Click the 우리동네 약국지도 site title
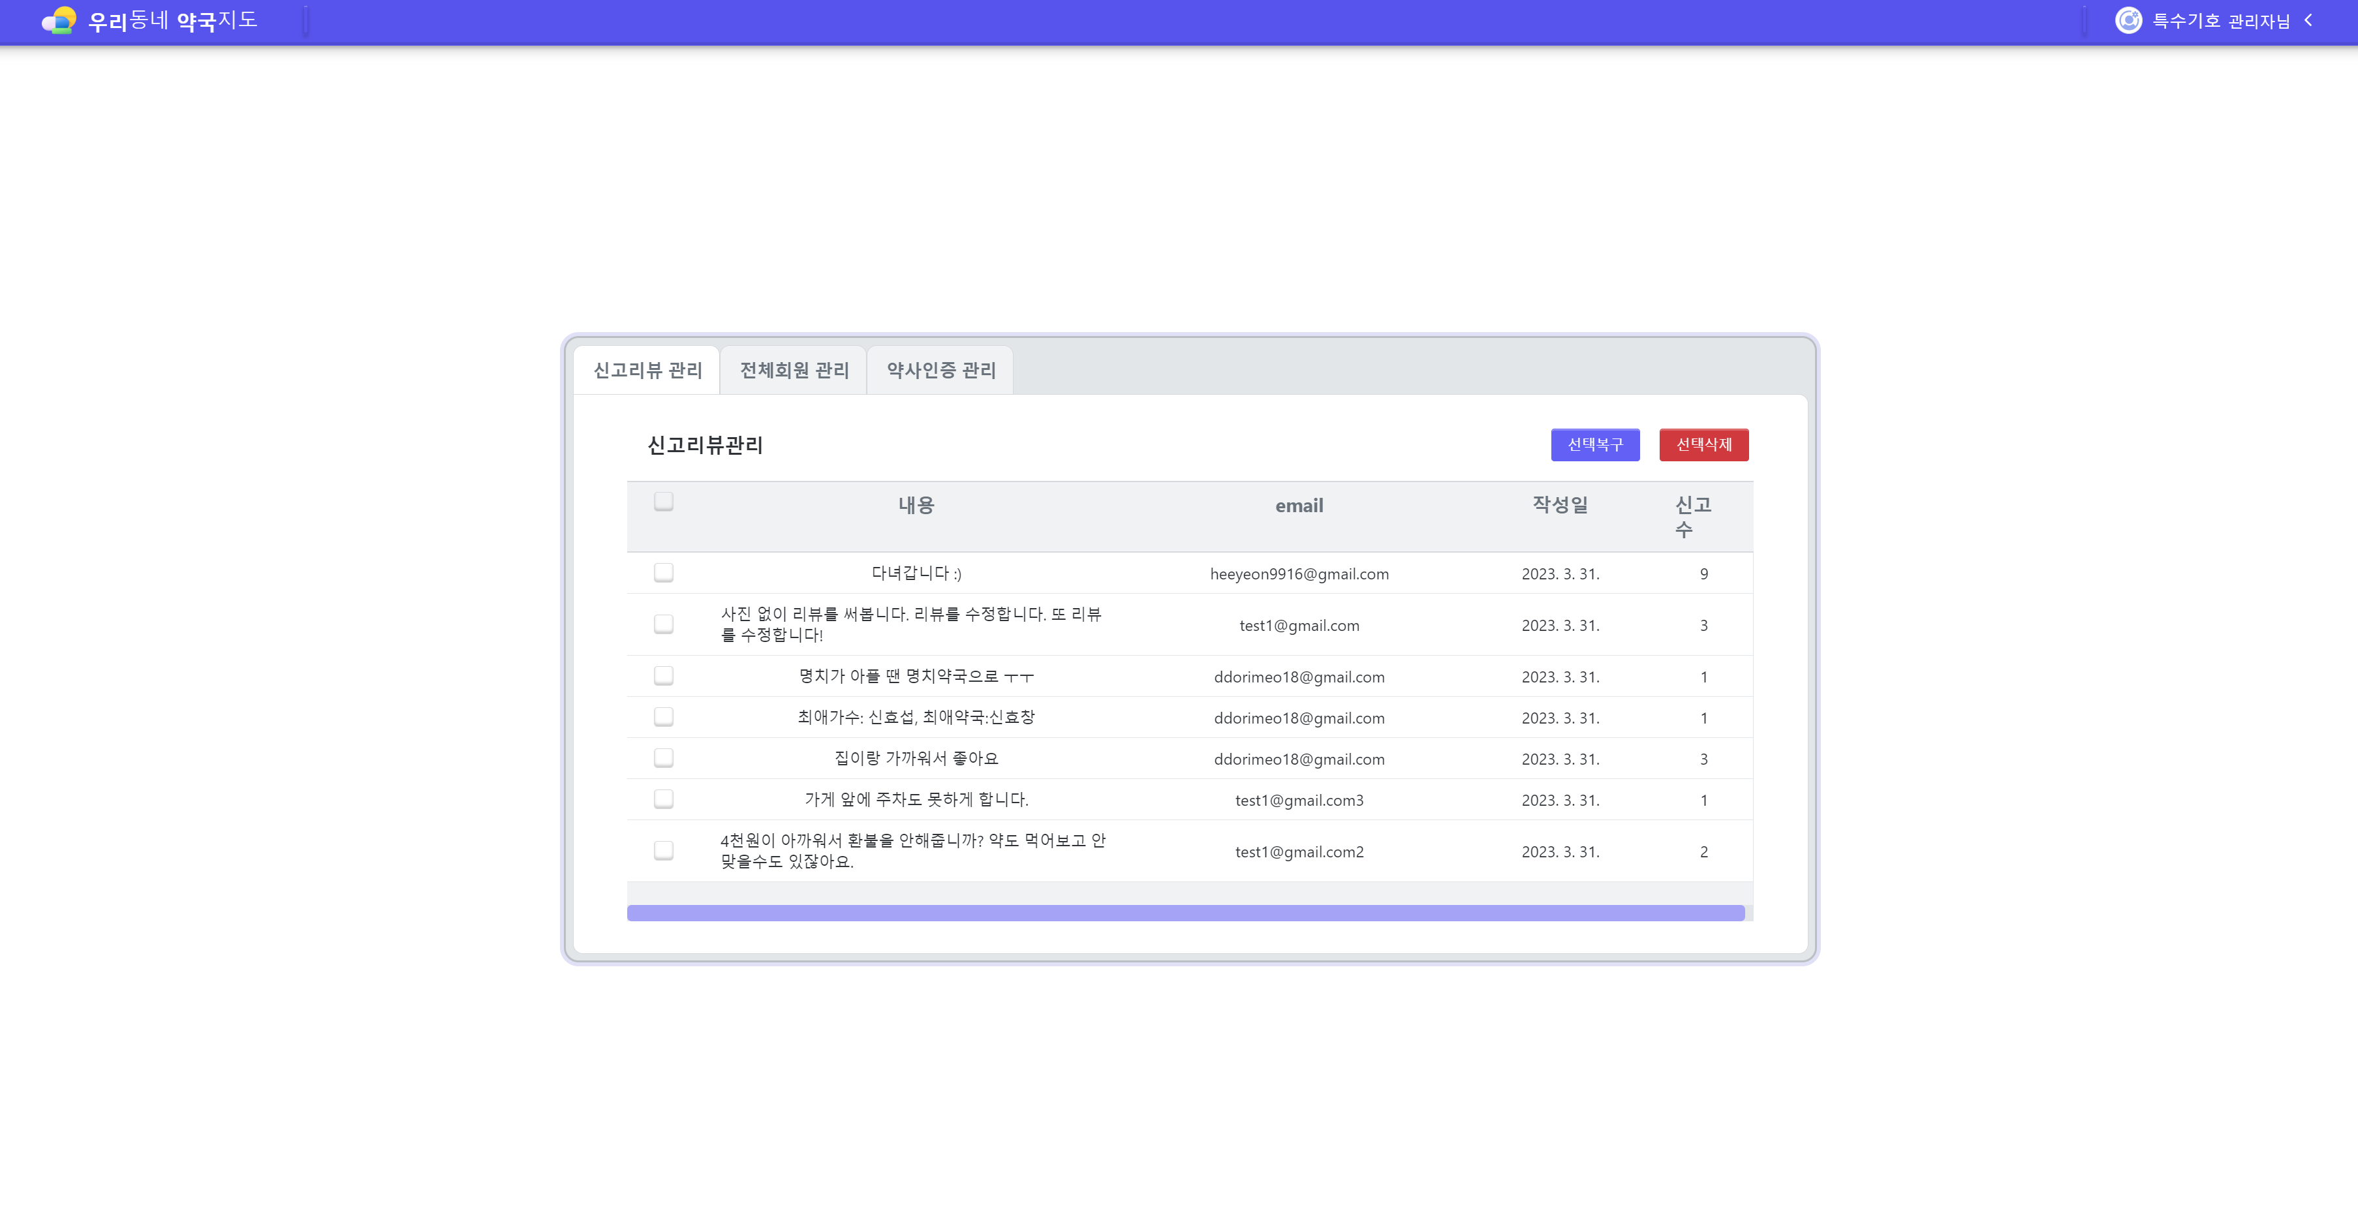 tap(172, 20)
